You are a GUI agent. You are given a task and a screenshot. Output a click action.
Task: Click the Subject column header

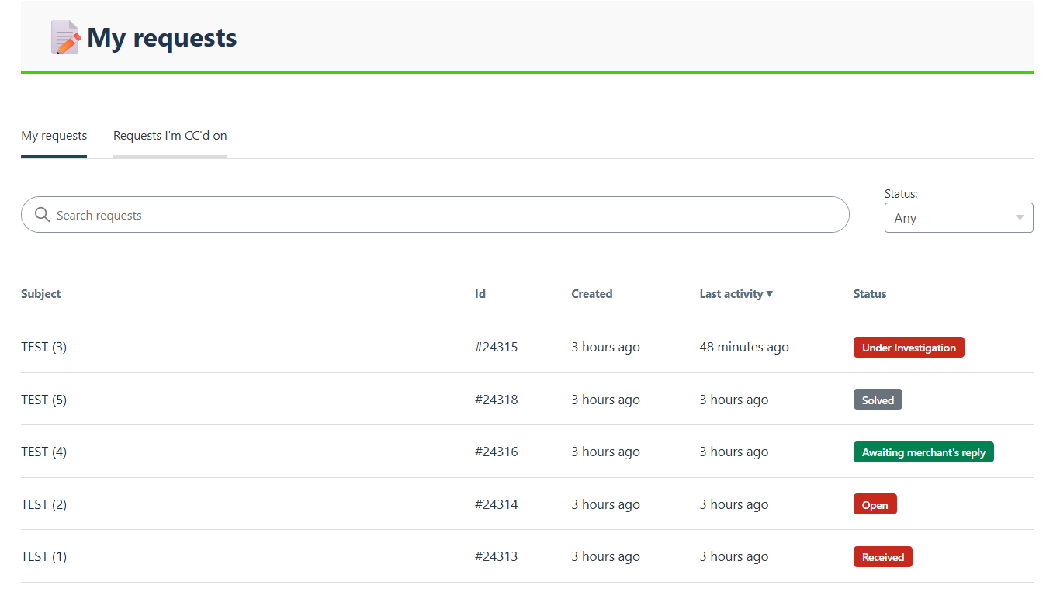(40, 294)
